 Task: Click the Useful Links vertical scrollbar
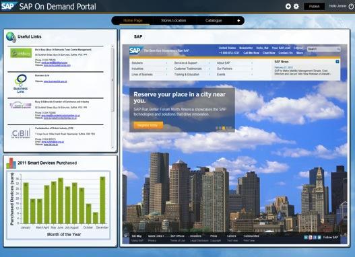coord(112,79)
